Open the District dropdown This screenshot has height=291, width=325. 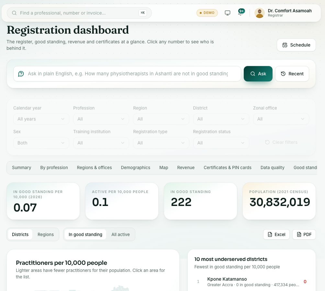pos(221,119)
